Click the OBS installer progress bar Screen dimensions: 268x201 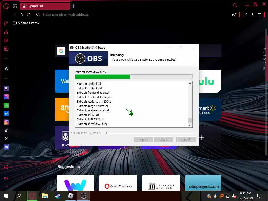pyautogui.click(x=134, y=77)
